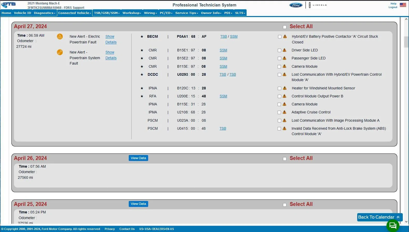
Task: Expand the TSB/GSB/SSM dropdown menu
Action: point(107,13)
